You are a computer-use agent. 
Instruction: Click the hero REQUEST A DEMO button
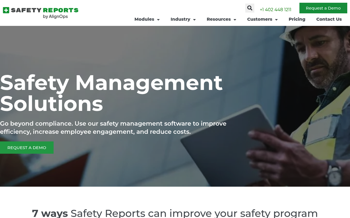27,147
